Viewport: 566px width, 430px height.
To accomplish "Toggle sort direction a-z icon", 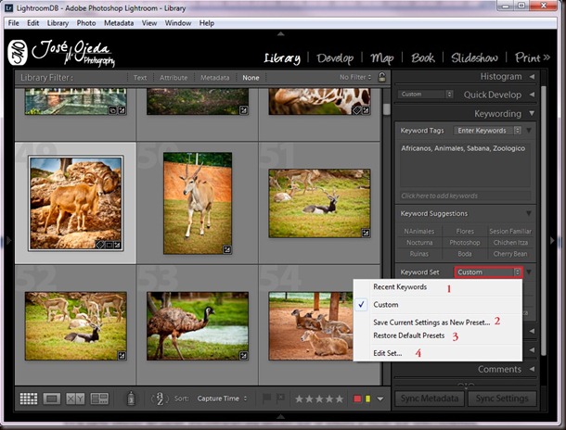I will point(161,398).
